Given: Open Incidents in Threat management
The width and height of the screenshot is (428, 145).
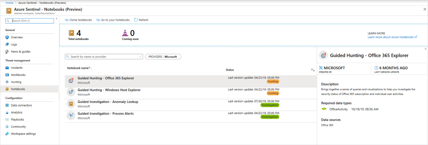Looking at the screenshot, I should [x=17, y=68].
